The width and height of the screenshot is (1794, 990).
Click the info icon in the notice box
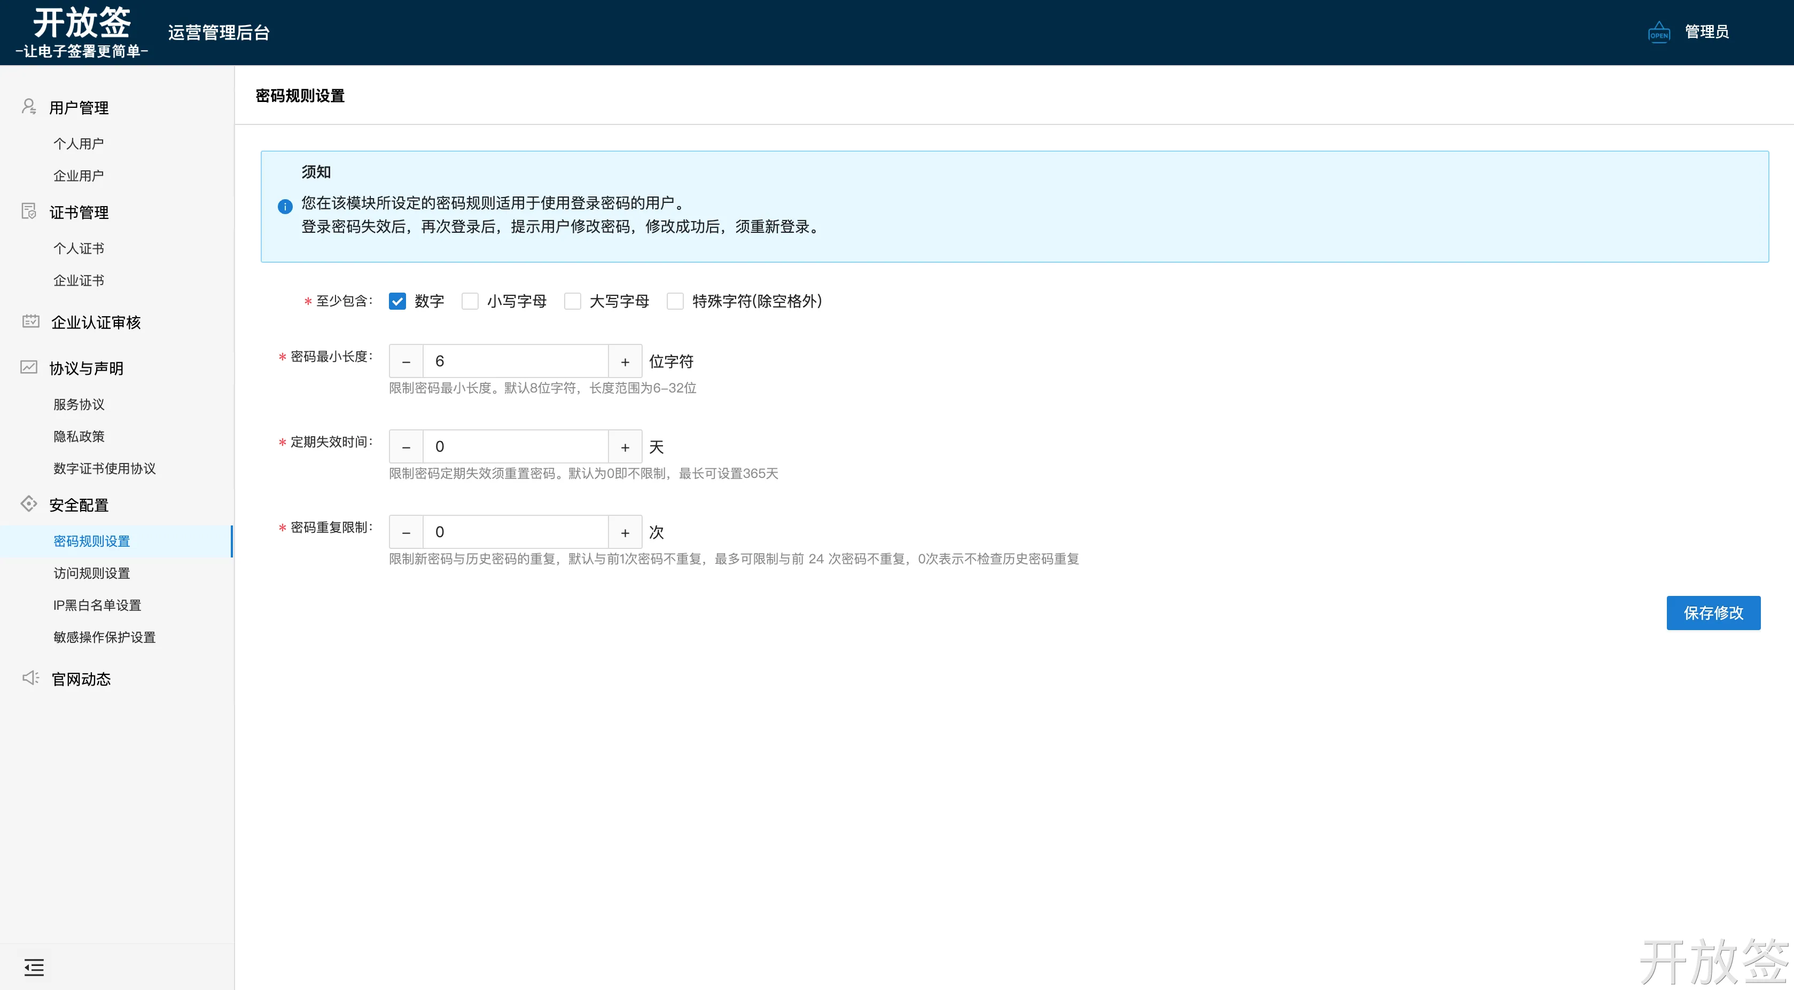[285, 206]
